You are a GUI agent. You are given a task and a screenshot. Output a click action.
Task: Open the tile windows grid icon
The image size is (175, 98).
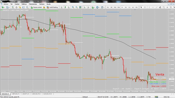click(x=80, y=7)
